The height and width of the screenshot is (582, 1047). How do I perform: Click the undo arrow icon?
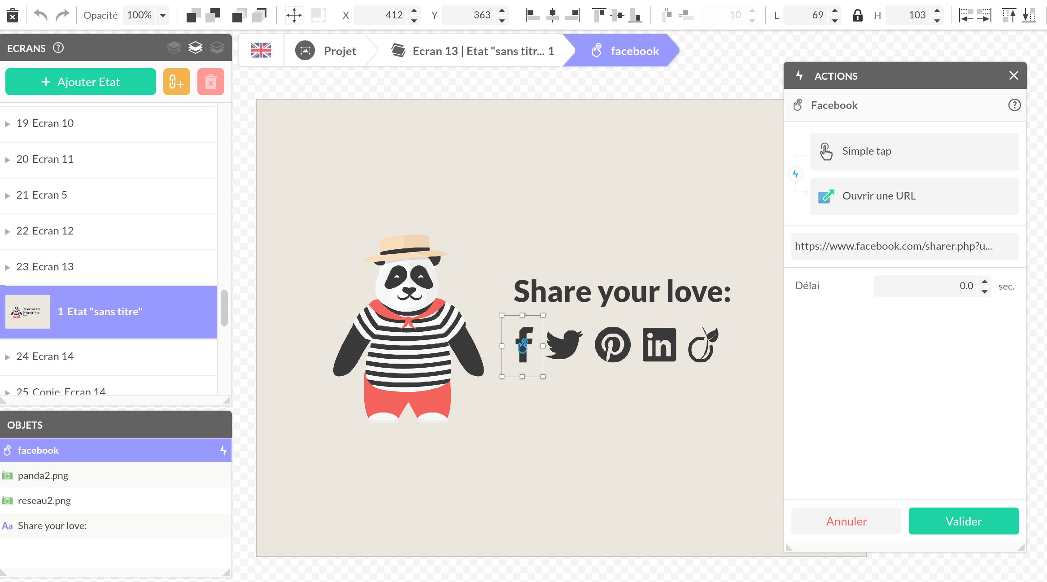point(41,16)
